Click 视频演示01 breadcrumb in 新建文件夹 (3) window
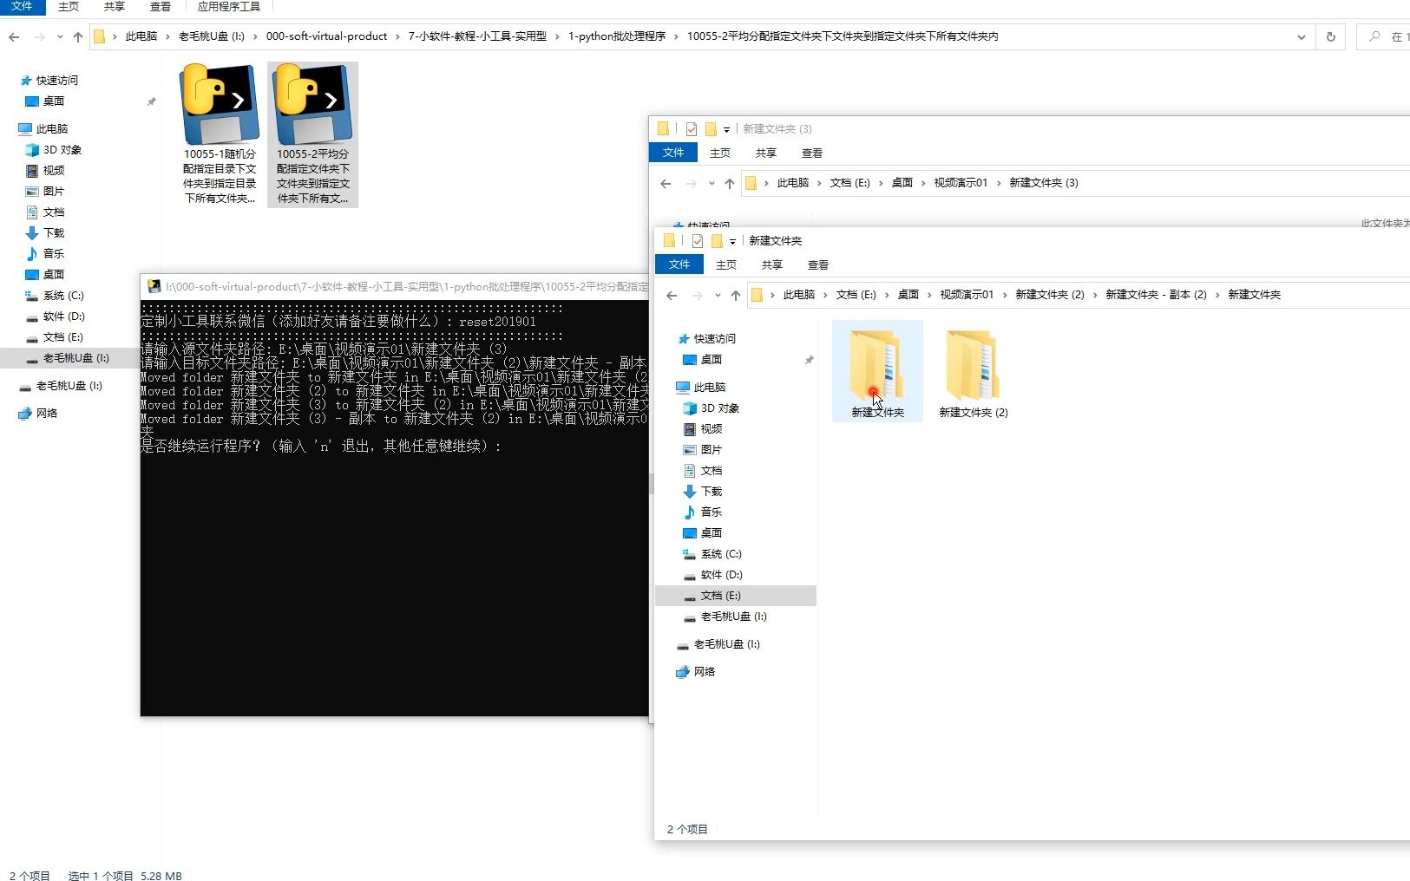 tap(960, 183)
